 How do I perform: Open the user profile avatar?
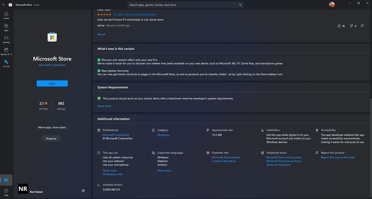332,5
